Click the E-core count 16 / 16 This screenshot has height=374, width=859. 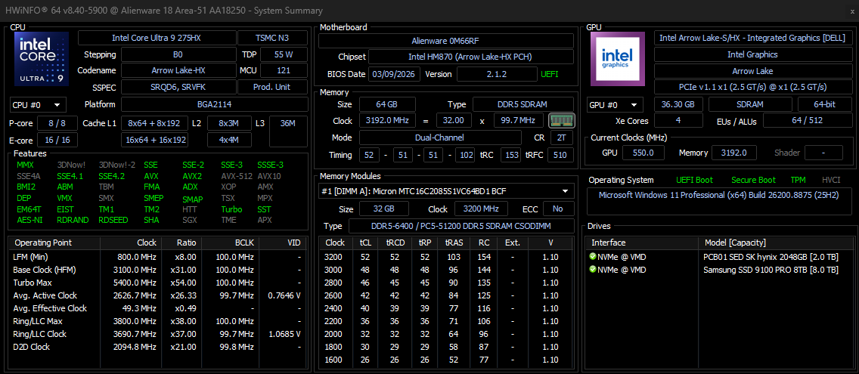[57, 141]
